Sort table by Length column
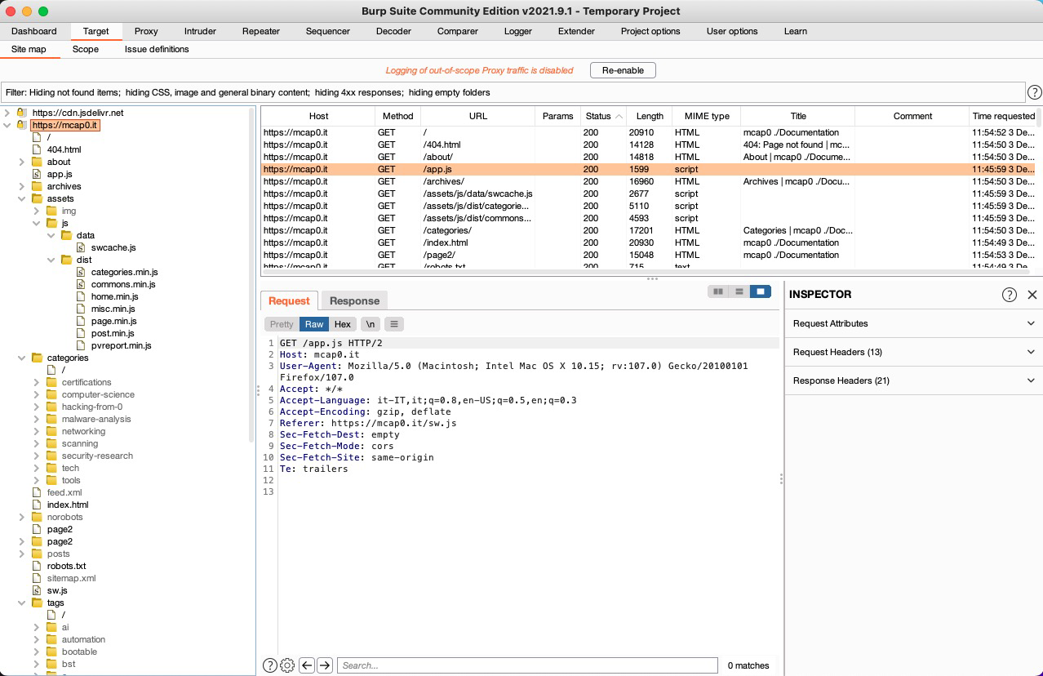Viewport: 1043px width, 676px height. coord(650,116)
